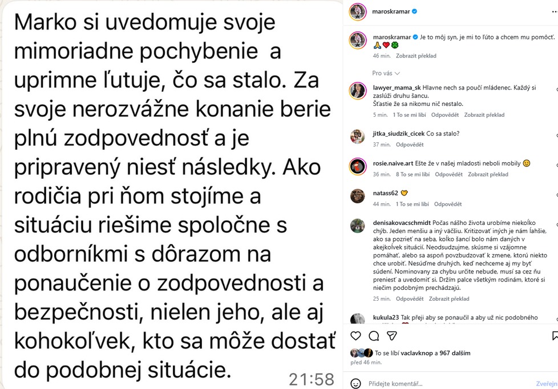Open natass62's profile picture
The image size is (558, 389).
358,196
